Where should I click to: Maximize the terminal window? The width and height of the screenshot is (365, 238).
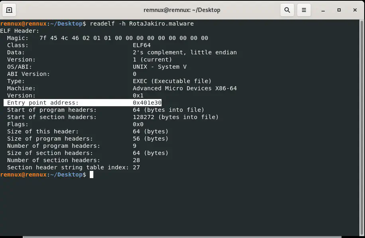click(x=339, y=10)
